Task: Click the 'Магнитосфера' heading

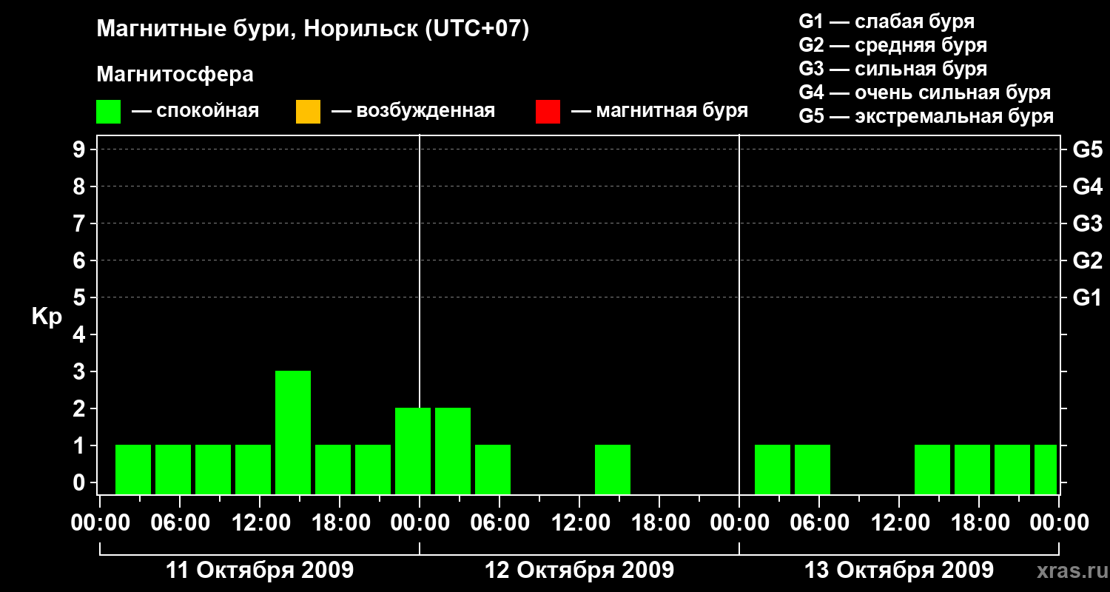Action: tap(175, 75)
